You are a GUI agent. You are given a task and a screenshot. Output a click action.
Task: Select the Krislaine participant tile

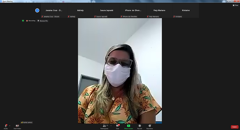(x=186, y=11)
